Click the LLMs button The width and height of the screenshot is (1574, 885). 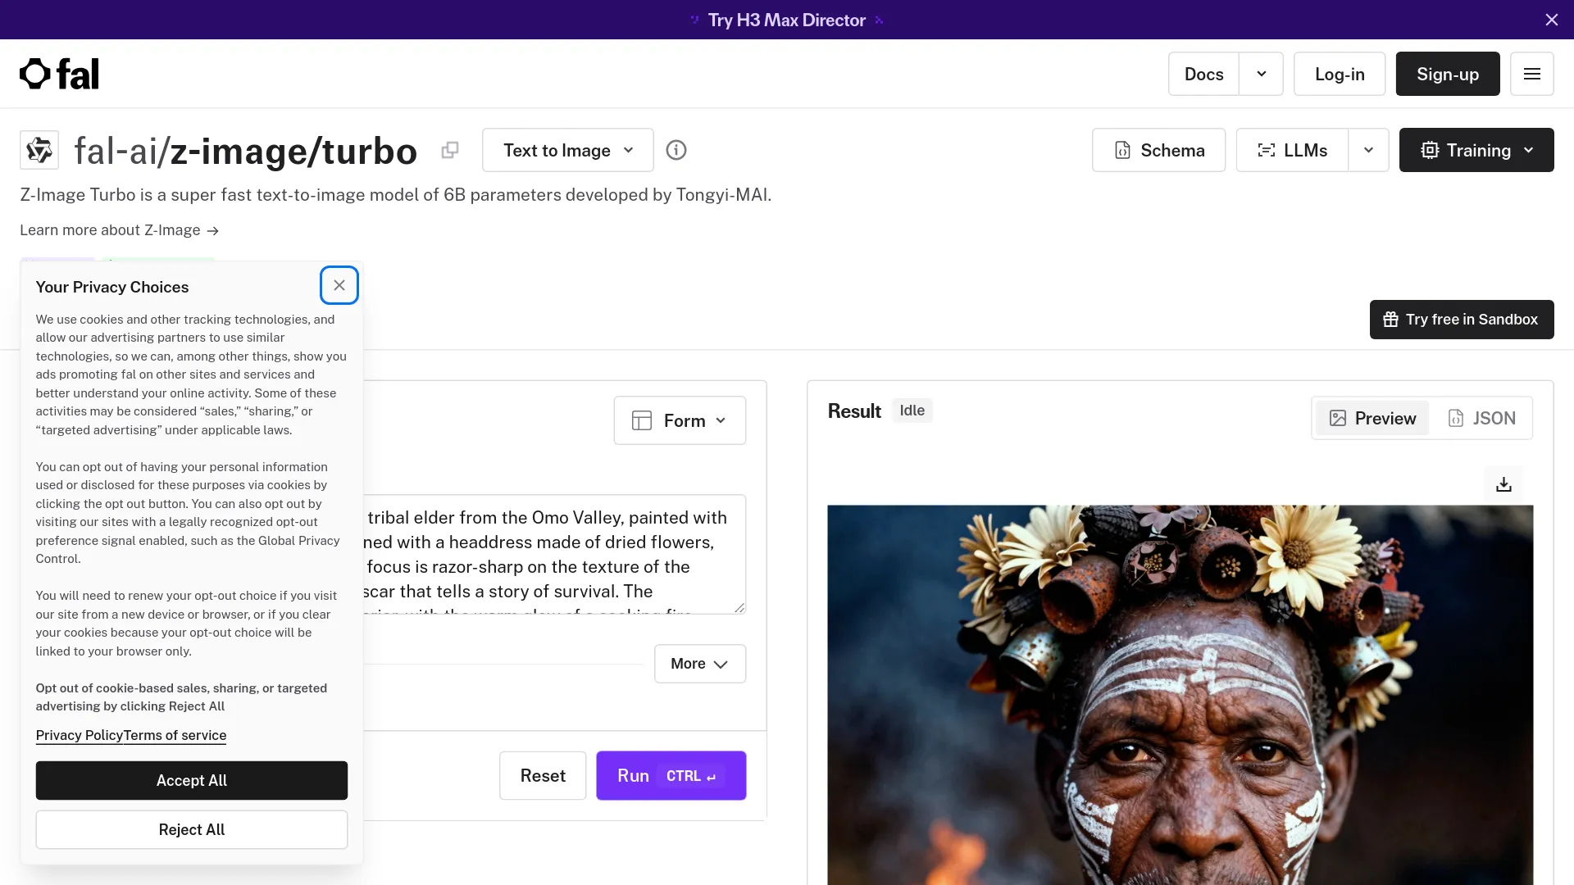click(1292, 150)
